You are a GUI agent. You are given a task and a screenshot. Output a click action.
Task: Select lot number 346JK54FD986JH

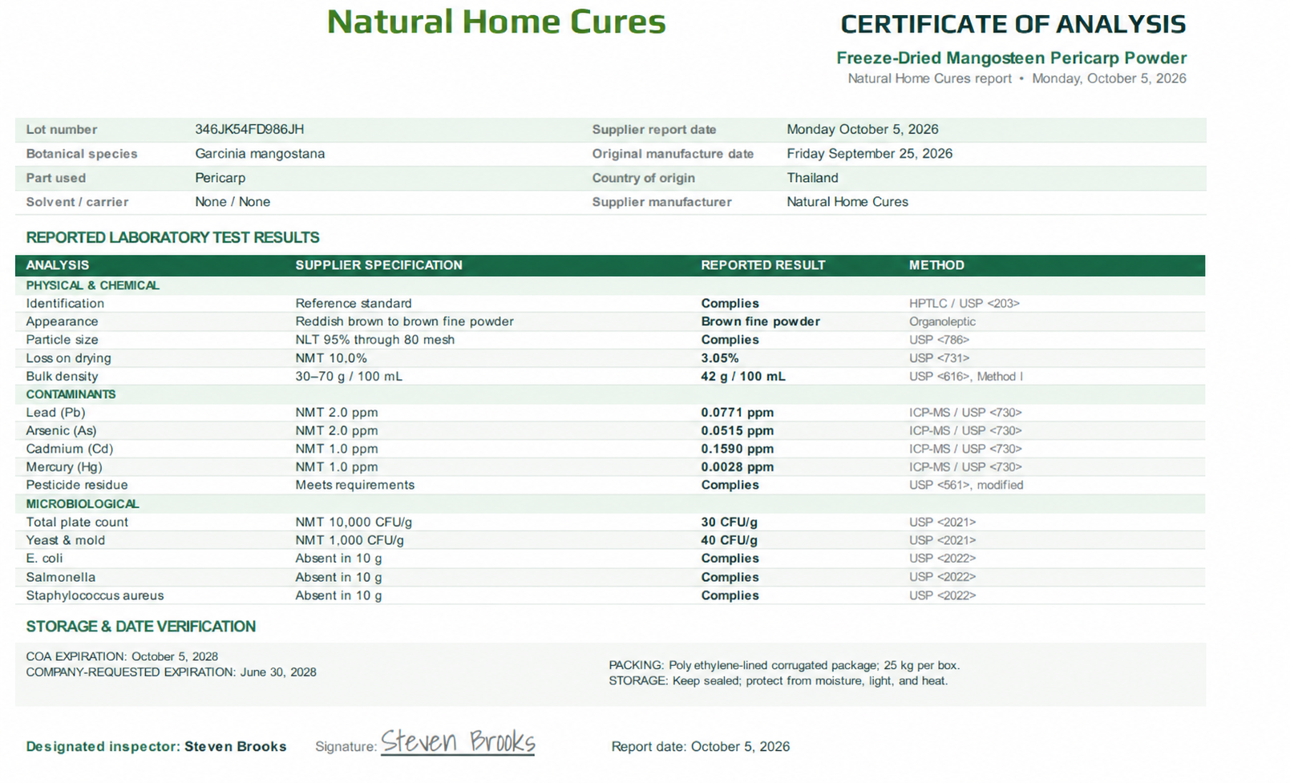249,129
